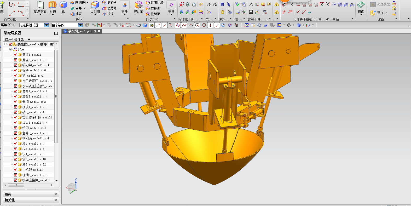Image resolution: width=411 pixels, height=206 pixels.
Task: Choose the 删除面 delete face tool
Action: (x=153, y=14)
